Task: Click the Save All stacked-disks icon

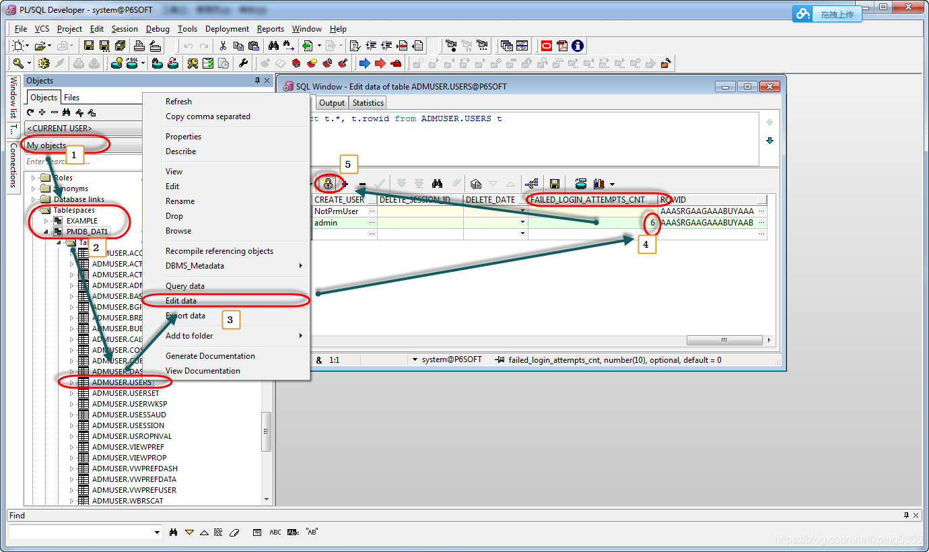Action: tap(120, 46)
